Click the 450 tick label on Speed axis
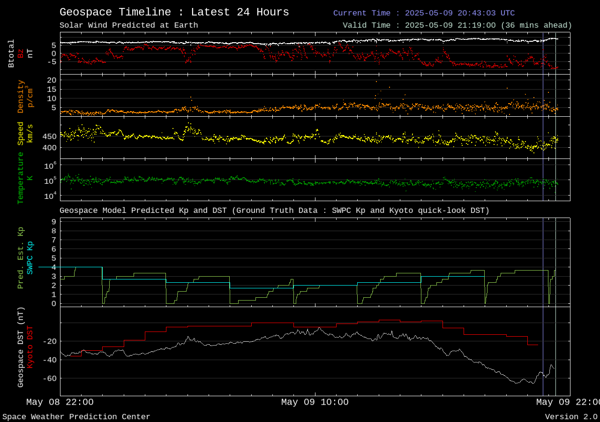The image size is (600, 422). click(x=50, y=136)
